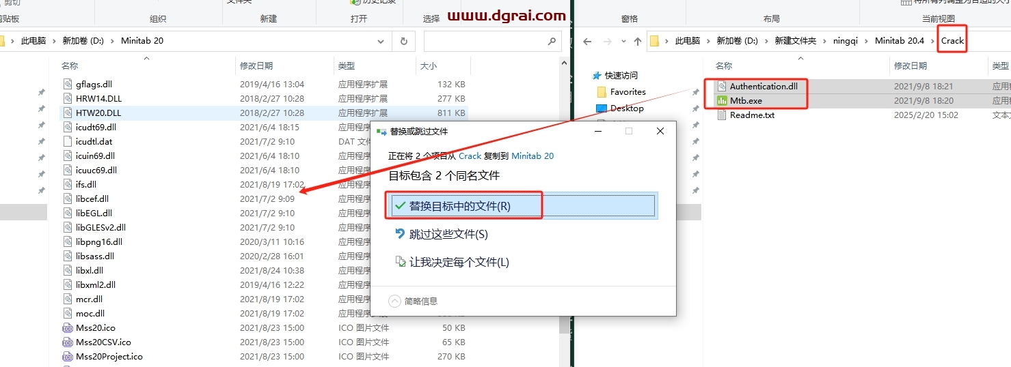Select file name libsass.dll
This screenshot has width=1011, height=367.
[95, 256]
